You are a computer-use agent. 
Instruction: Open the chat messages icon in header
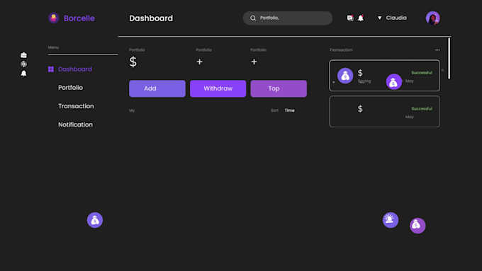[350, 18]
